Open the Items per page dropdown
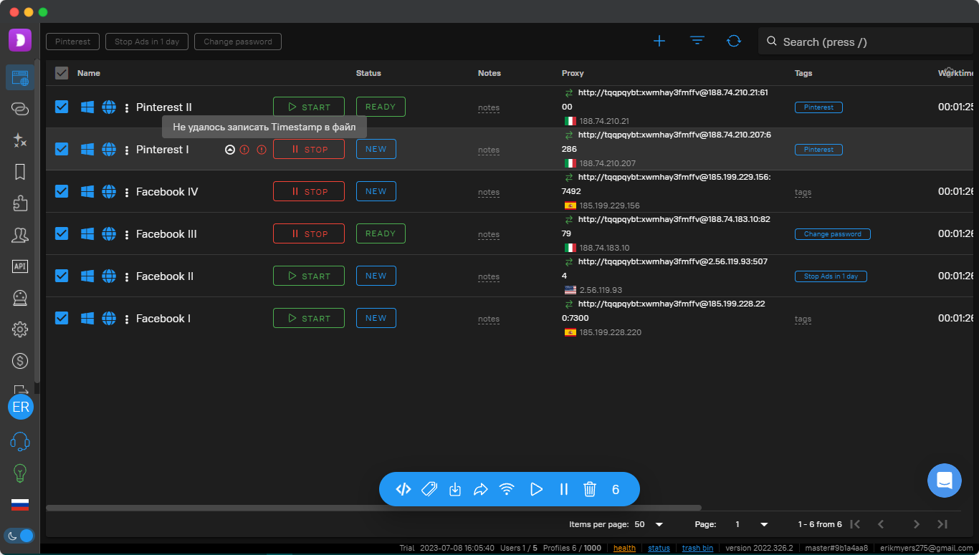 tap(650, 524)
